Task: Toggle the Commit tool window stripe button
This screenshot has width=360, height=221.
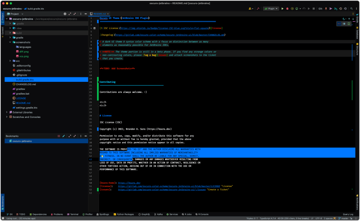Action: pos(2,32)
